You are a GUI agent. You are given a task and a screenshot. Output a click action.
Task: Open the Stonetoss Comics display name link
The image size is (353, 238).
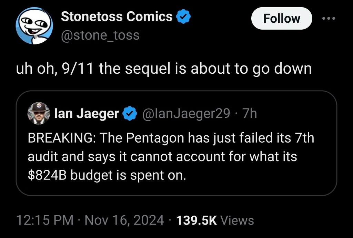point(117,17)
